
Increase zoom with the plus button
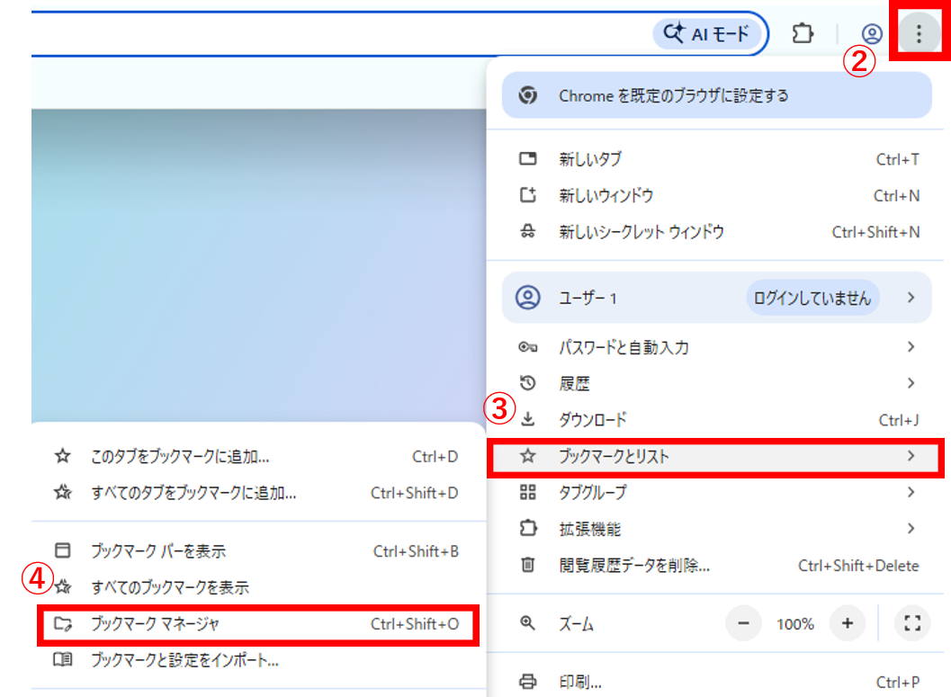[847, 623]
